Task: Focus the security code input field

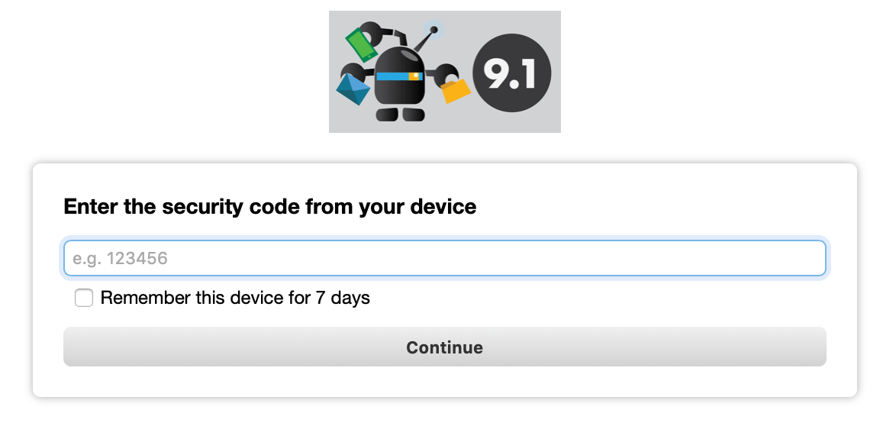Action: [445, 259]
